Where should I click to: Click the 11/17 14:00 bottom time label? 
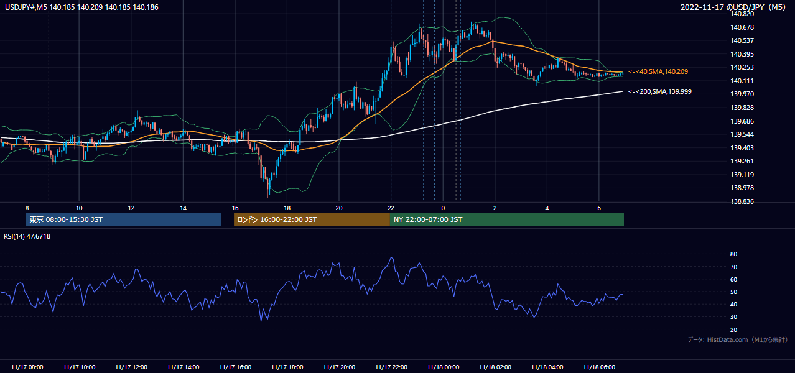click(x=183, y=367)
